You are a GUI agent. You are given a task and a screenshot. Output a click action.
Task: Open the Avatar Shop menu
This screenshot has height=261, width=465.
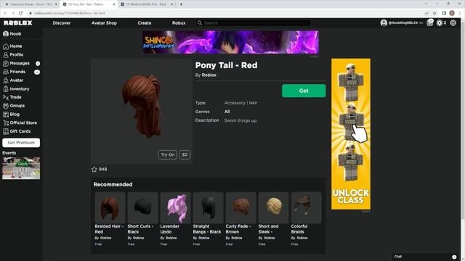(x=104, y=22)
